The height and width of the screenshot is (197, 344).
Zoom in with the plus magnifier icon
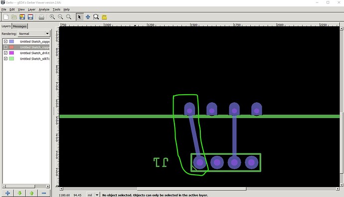pyautogui.click(x=52, y=17)
